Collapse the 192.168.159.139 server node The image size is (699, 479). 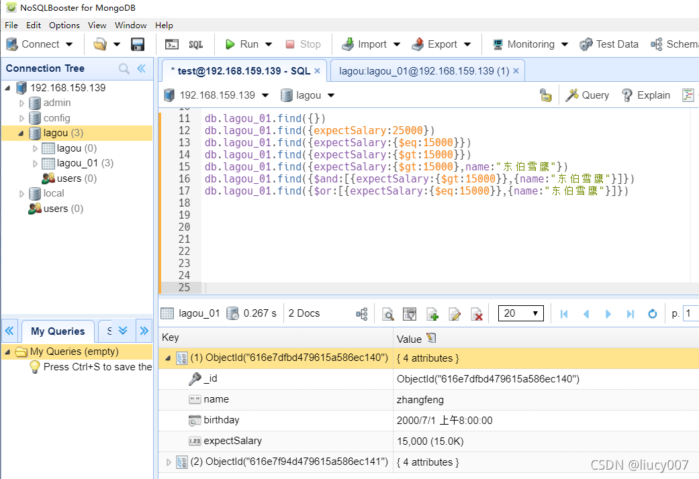click(x=7, y=88)
